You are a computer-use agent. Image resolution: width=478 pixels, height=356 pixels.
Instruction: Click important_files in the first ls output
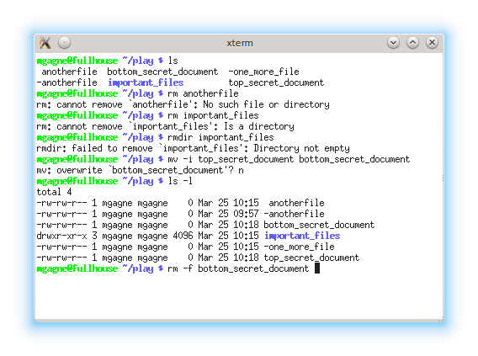pyautogui.click(x=146, y=82)
